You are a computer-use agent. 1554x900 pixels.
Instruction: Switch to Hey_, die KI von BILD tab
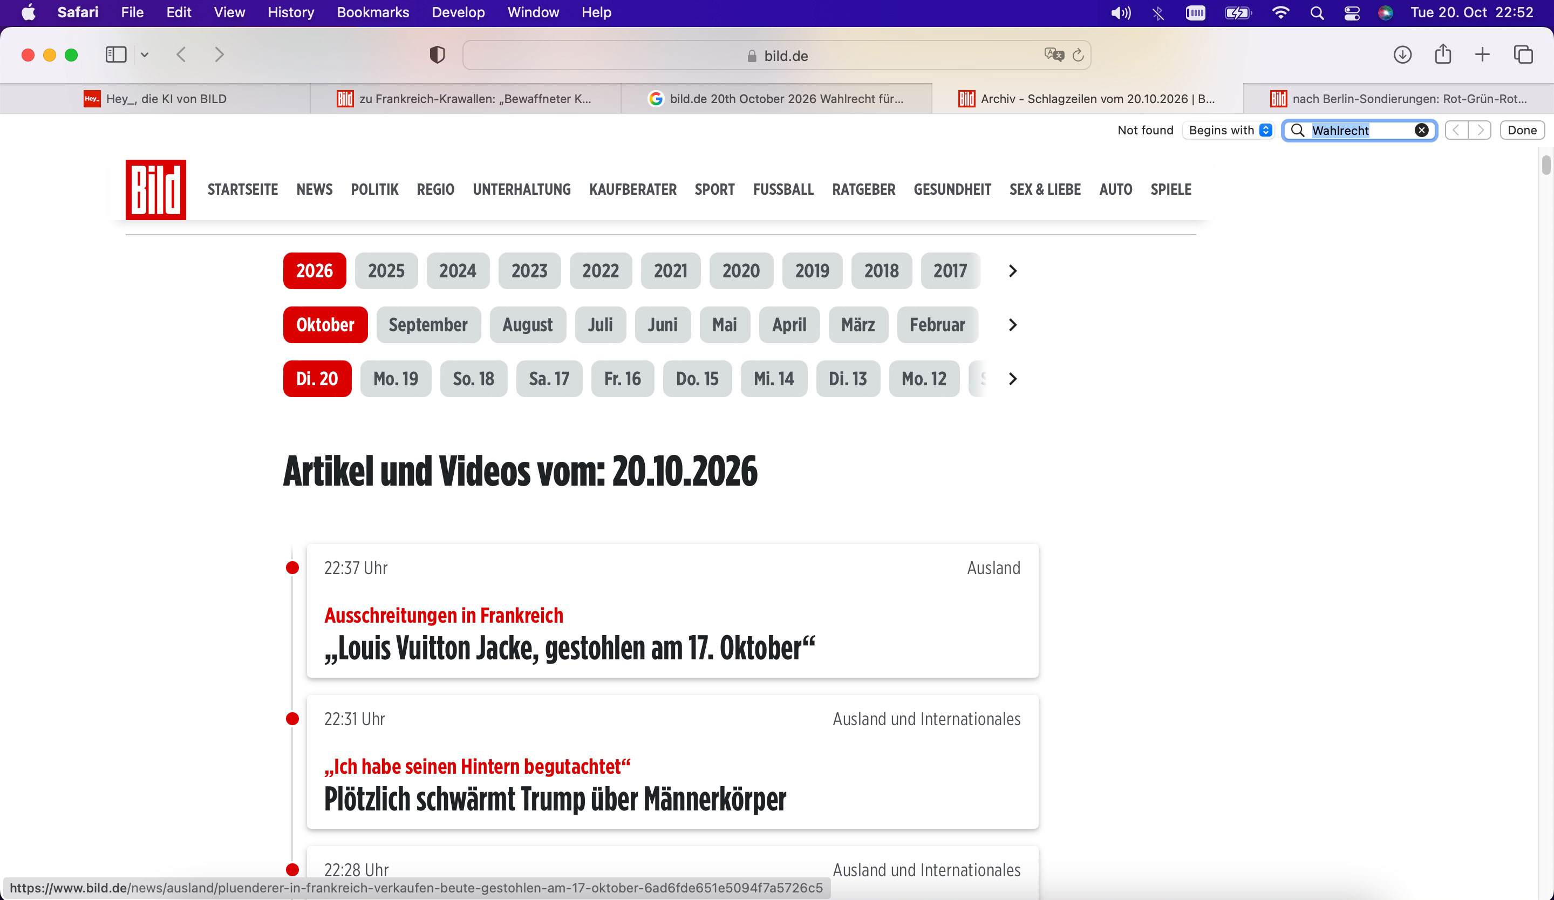[155, 99]
